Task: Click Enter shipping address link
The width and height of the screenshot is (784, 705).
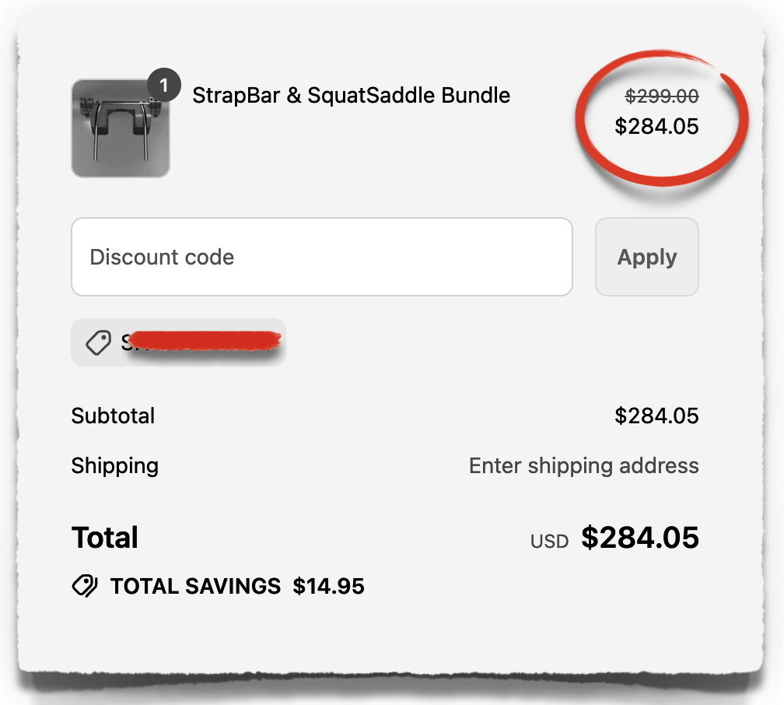Action: [x=584, y=465]
